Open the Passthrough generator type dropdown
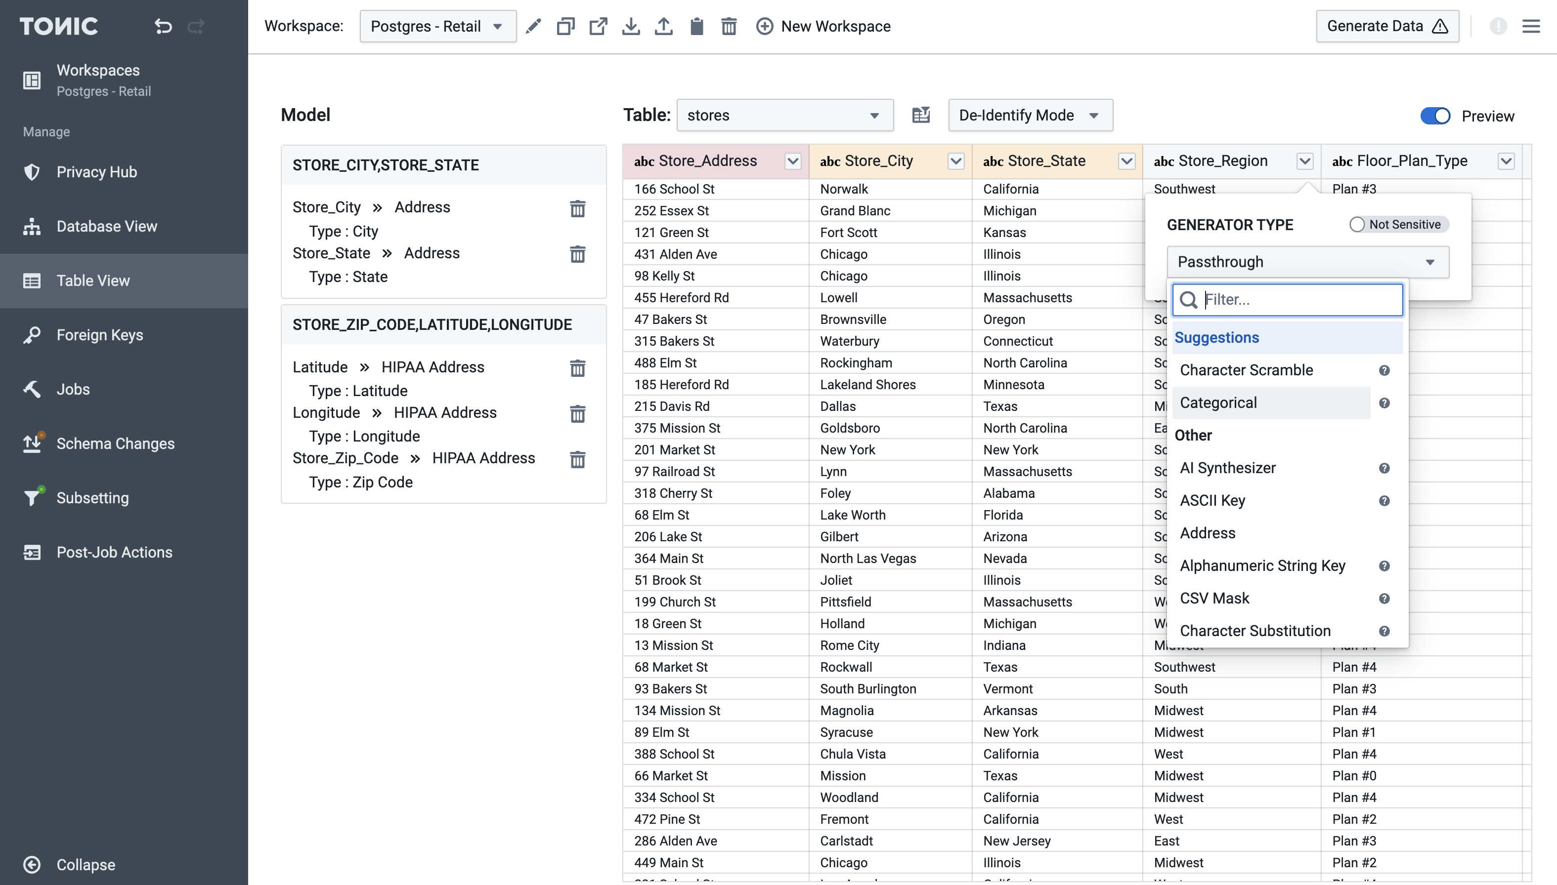 (1308, 262)
